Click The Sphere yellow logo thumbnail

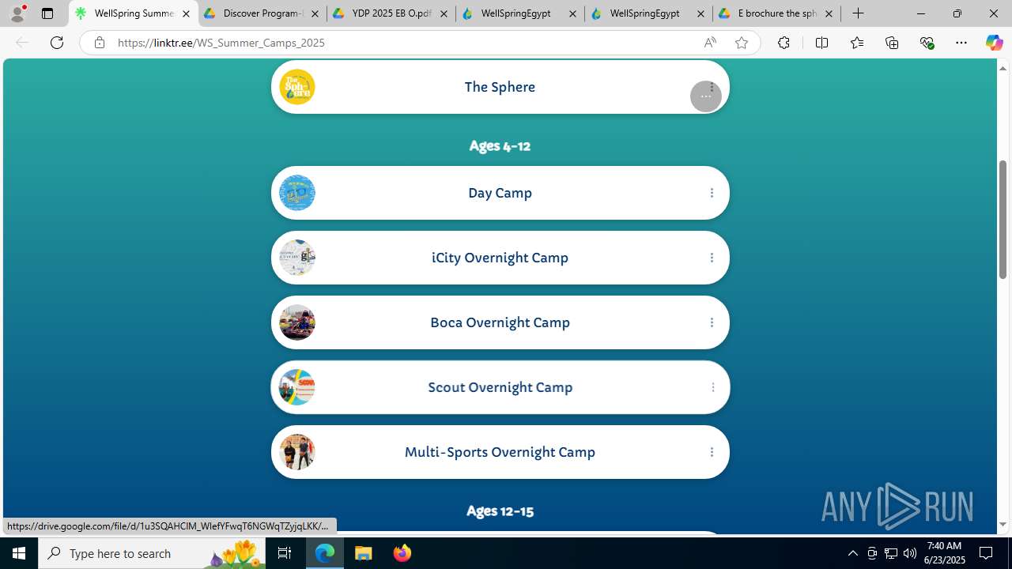click(297, 87)
